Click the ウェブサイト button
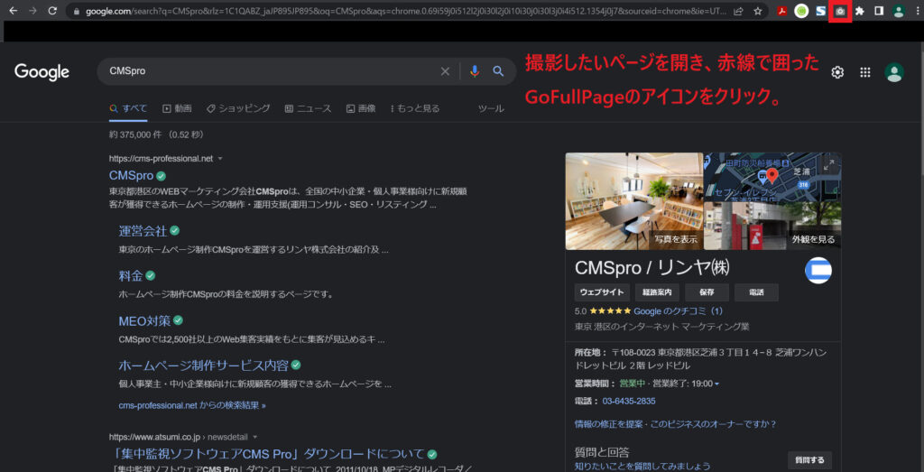Image resolution: width=924 pixels, height=472 pixels. (602, 292)
